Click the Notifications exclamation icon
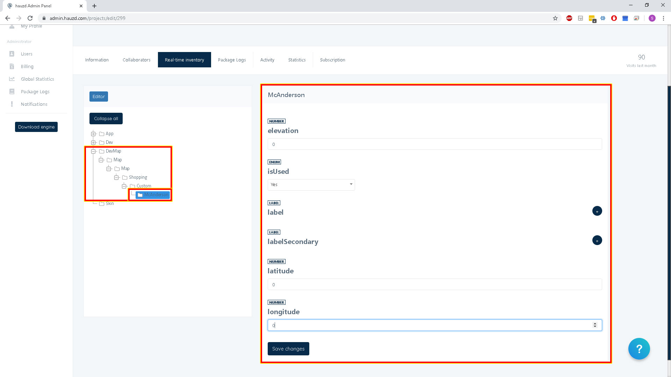This screenshot has height=377, width=671. pos(12,104)
